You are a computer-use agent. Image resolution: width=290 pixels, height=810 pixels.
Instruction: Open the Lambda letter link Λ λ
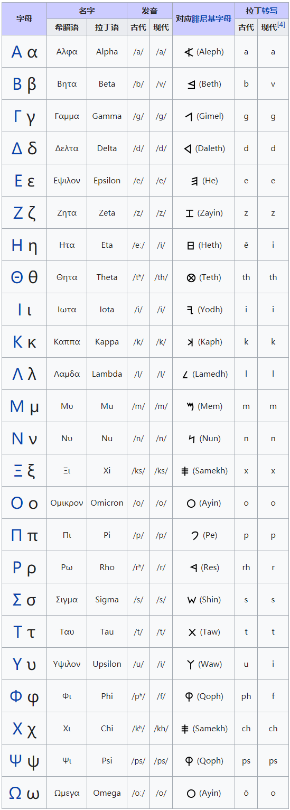[24, 374]
